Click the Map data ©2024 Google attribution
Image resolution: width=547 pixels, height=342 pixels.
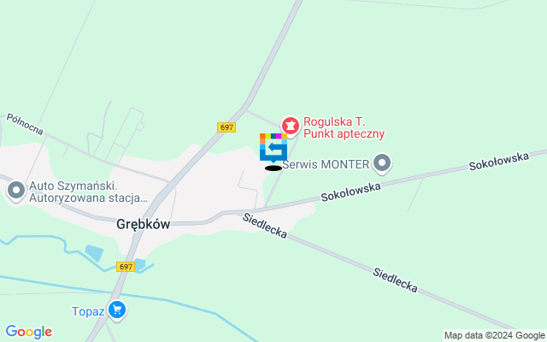tap(494, 336)
